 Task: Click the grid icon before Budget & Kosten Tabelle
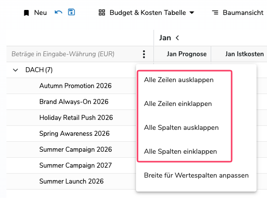(102, 12)
